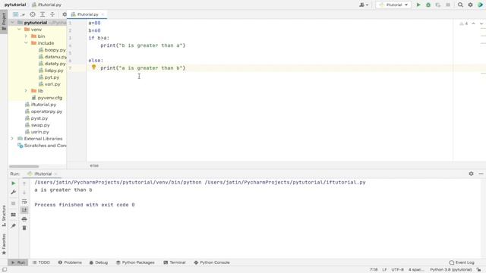Rerun iftutorial in Run panel

point(14,184)
